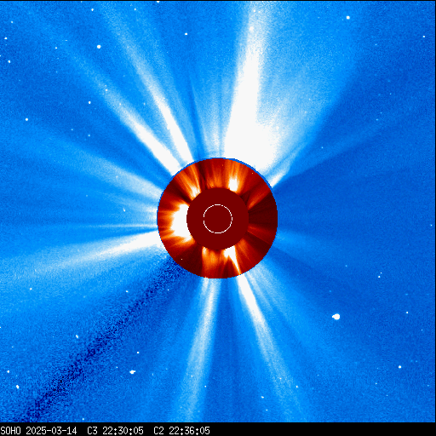Click the 2025-03-14 date text

[51, 431]
